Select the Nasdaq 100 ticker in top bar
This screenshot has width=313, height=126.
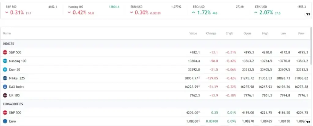pyautogui.click(x=94, y=10)
